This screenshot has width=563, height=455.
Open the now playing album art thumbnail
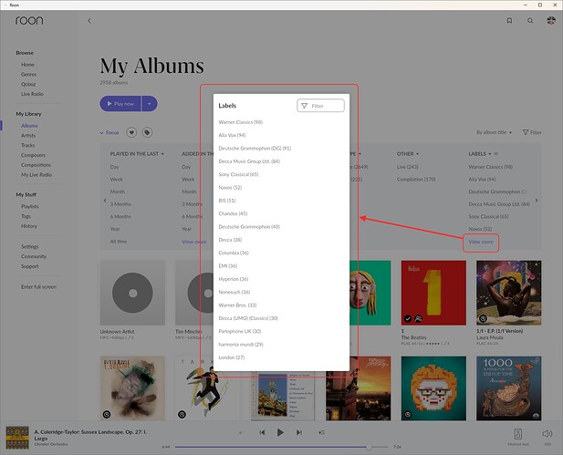(x=17, y=438)
